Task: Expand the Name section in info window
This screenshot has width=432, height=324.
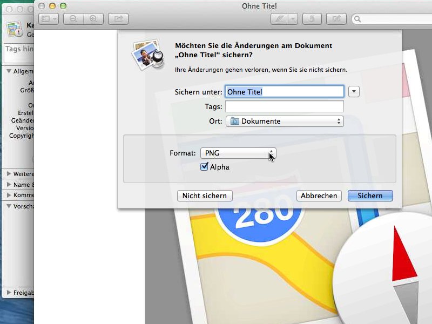Action: pyautogui.click(x=9, y=184)
